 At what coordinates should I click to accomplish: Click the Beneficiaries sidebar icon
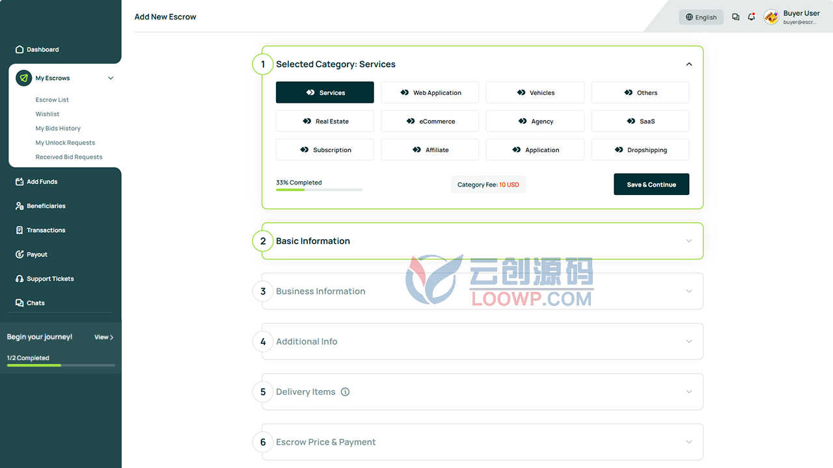pos(20,206)
